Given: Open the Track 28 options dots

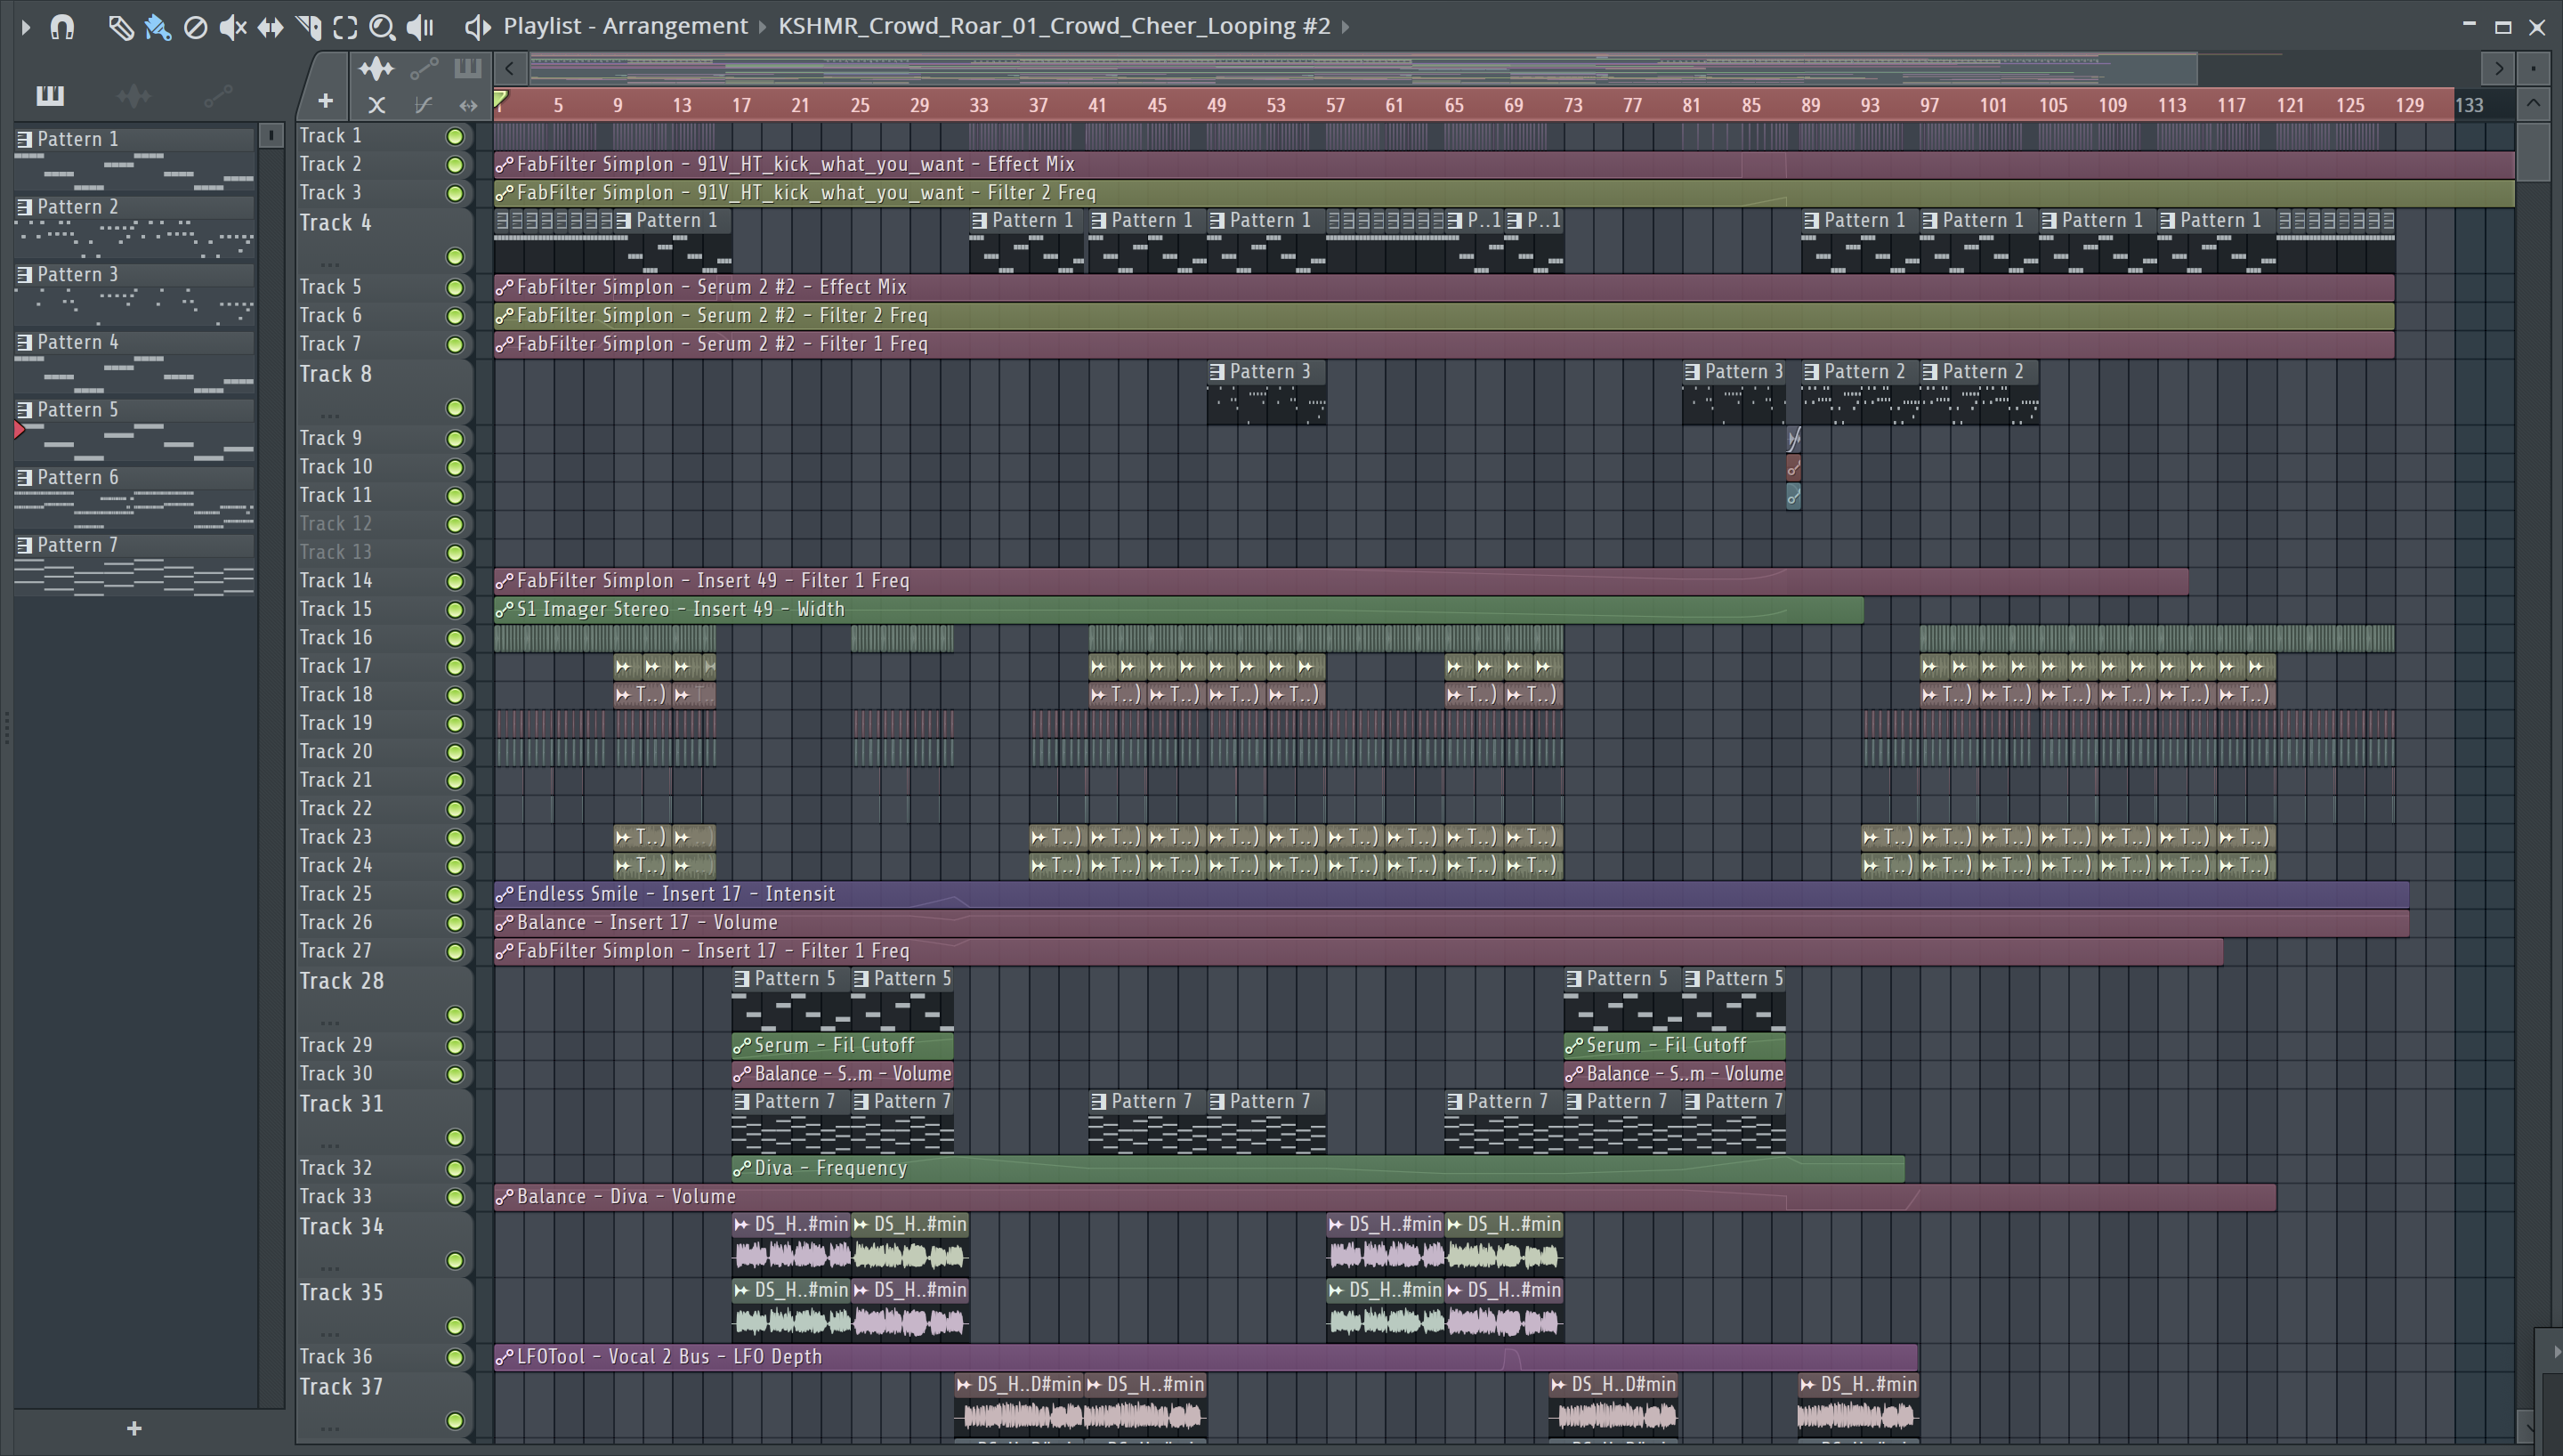Looking at the screenshot, I should tap(330, 1022).
